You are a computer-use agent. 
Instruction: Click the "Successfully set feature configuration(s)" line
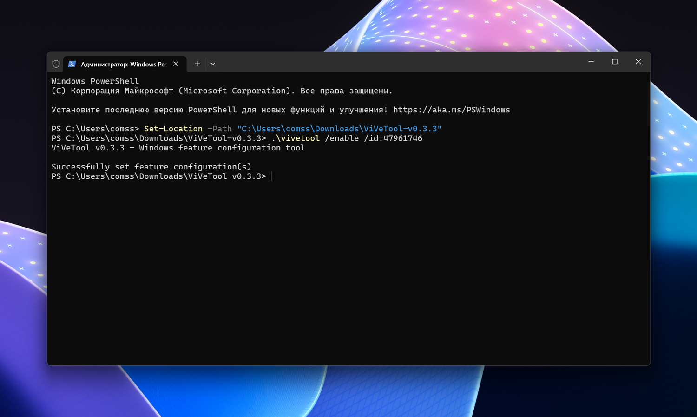151,167
